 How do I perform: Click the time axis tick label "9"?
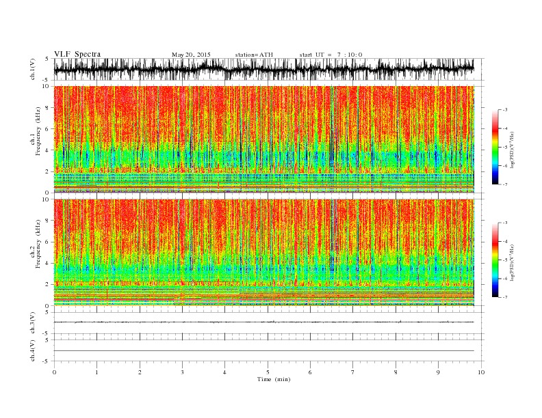438,372
